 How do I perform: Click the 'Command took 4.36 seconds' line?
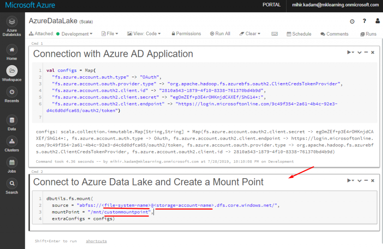click(x=165, y=161)
